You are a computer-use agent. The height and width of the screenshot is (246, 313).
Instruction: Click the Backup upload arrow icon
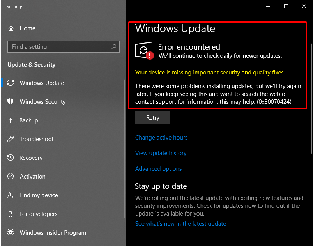pyautogui.click(x=11, y=120)
